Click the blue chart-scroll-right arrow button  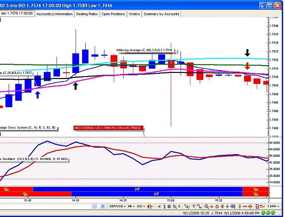[x=103, y=206]
